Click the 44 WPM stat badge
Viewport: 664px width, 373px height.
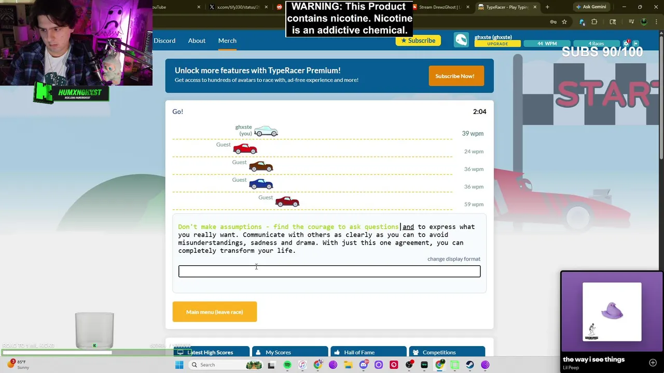(x=547, y=44)
